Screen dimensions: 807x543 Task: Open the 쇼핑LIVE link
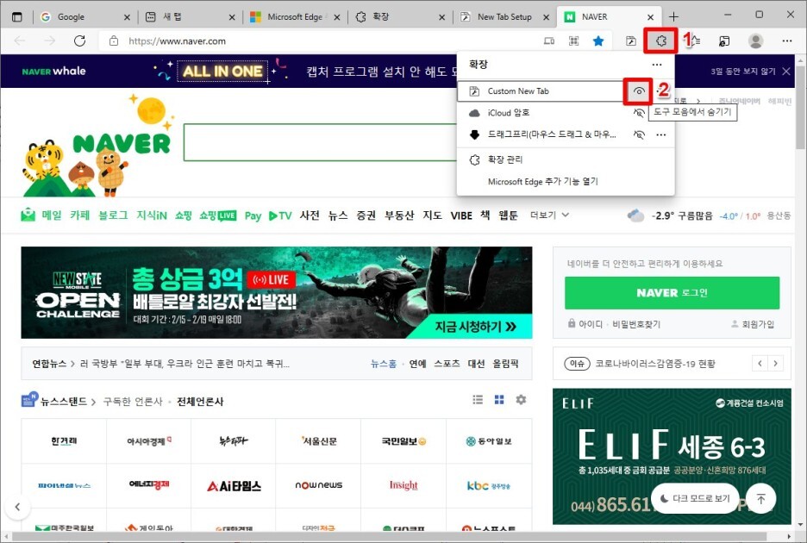(218, 215)
